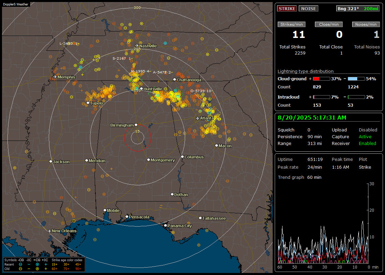Screen dimensions: 385x275
Task: Click the Upload status Disabled
Action: (x=368, y=130)
